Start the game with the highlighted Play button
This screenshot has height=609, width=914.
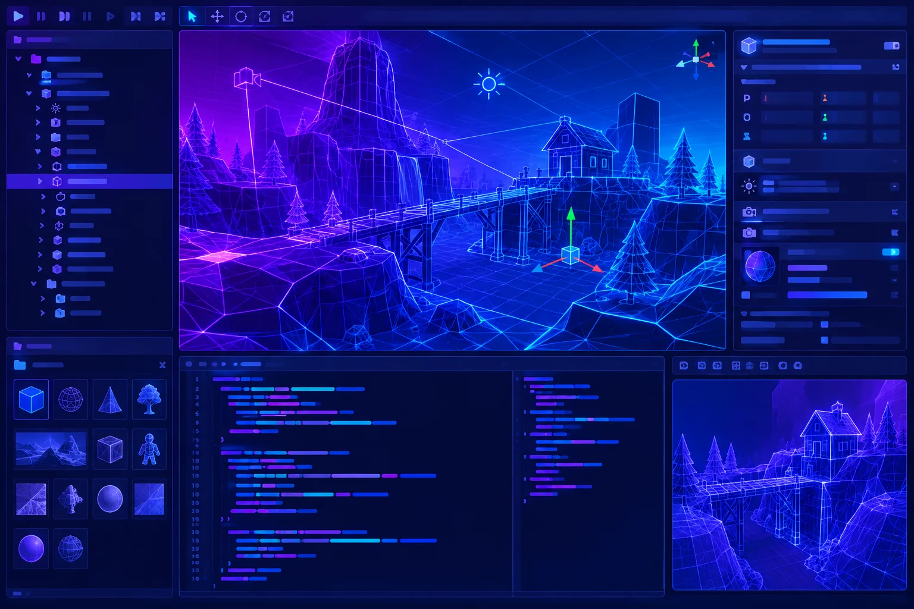coord(18,16)
